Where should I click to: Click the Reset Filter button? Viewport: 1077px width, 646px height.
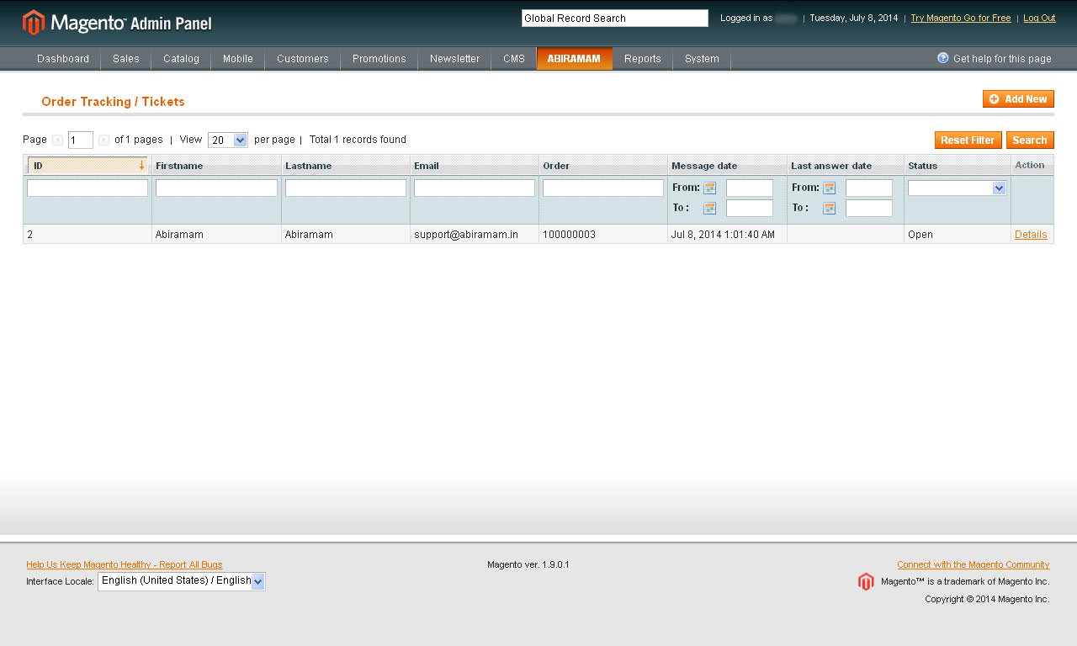(968, 140)
